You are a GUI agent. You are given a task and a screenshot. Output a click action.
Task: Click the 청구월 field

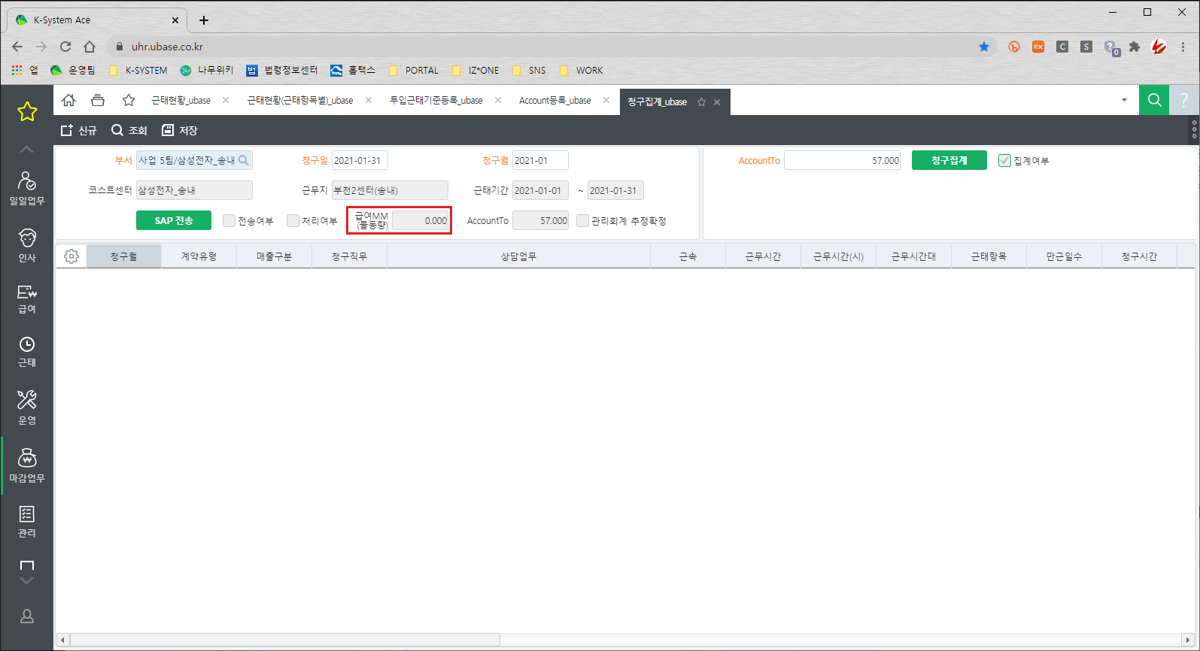point(540,160)
